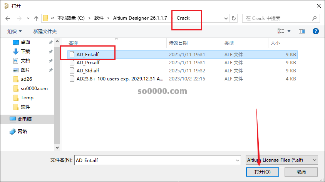Expand the file name dropdown arrow
Viewport: 325px width, 182px height.
pyautogui.click(x=238, y=160)
